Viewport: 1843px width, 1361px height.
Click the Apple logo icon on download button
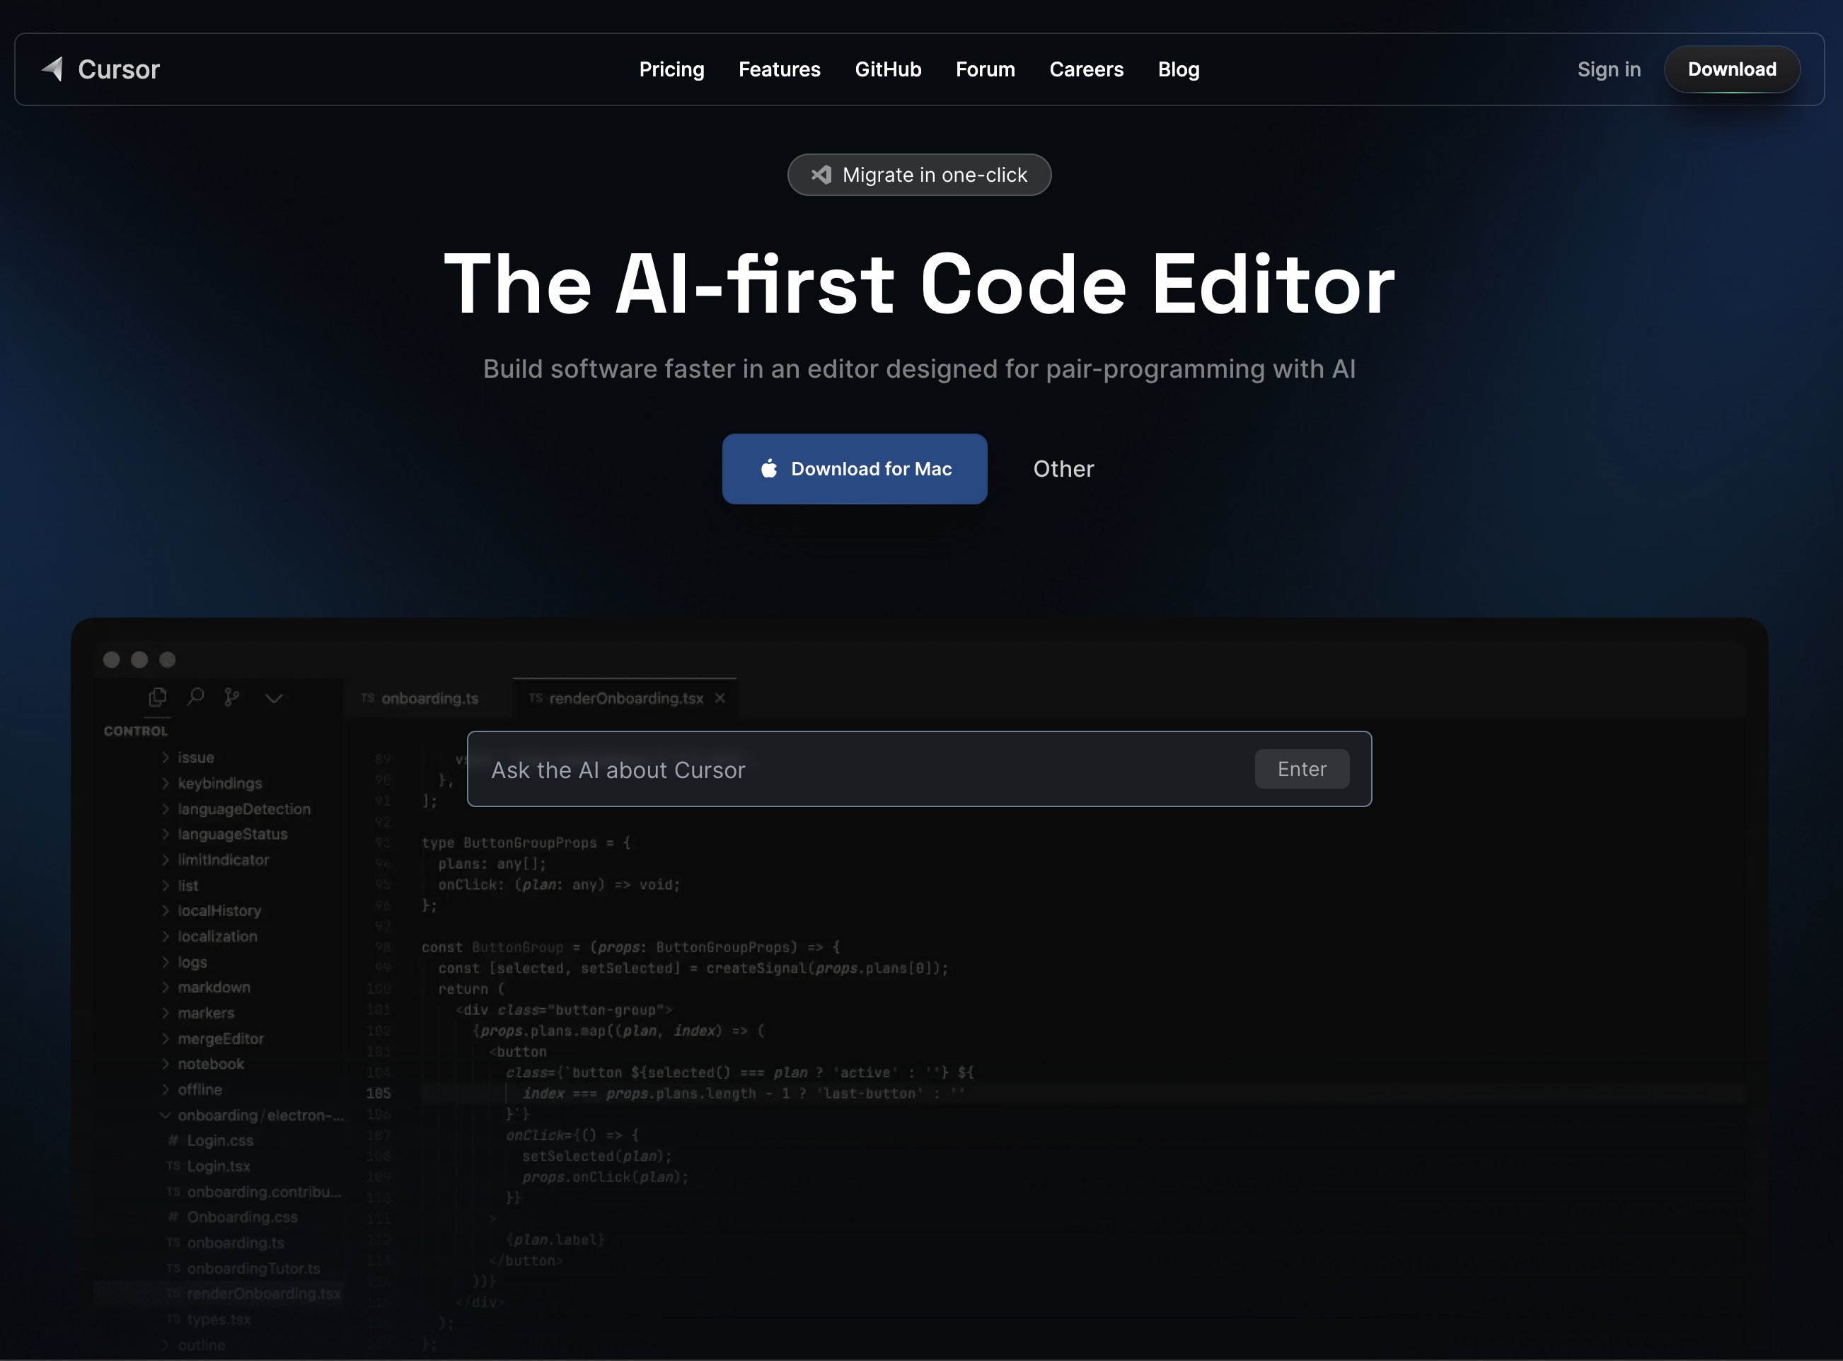768,468
